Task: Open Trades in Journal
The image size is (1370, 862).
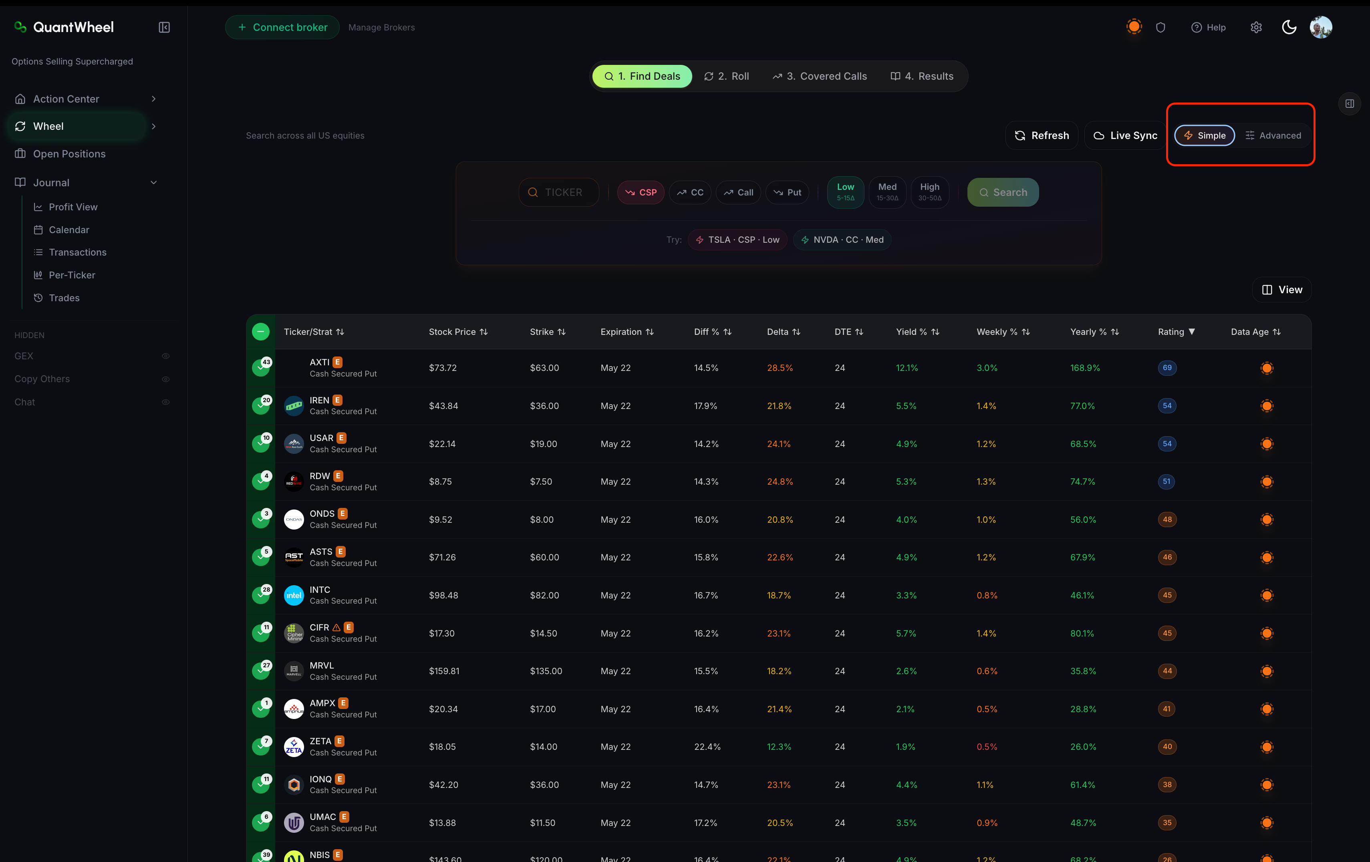Action: pos(64,298)
